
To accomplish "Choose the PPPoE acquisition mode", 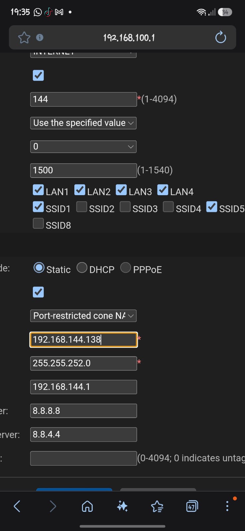I will pos(125,267).
